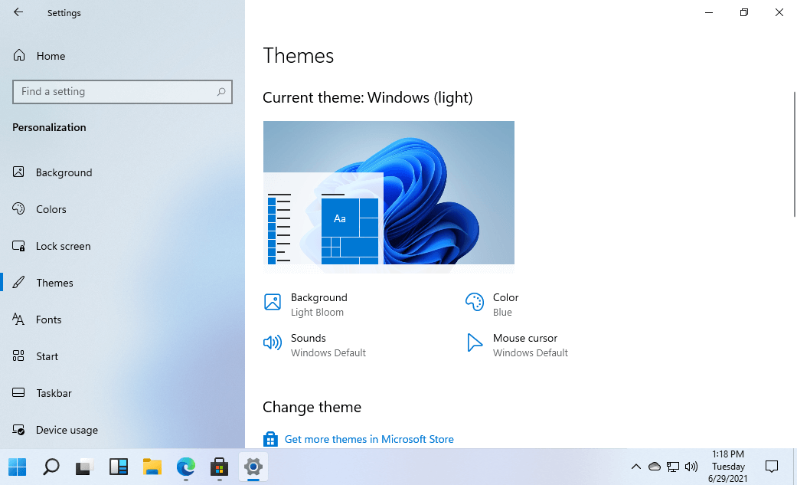This screenshot has width=797, height=485.
Task: Open the Fonts settings page
Action: 37,319
